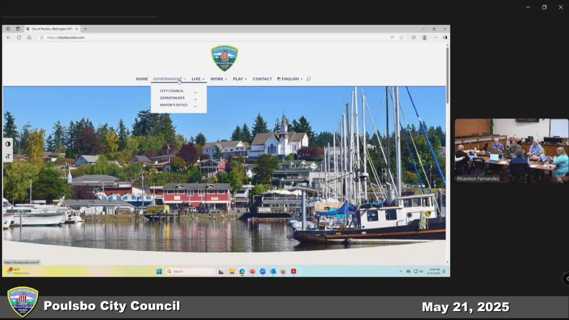
Task: Open the GOVERNMENT menu
Action: click(x=169, y=79)
